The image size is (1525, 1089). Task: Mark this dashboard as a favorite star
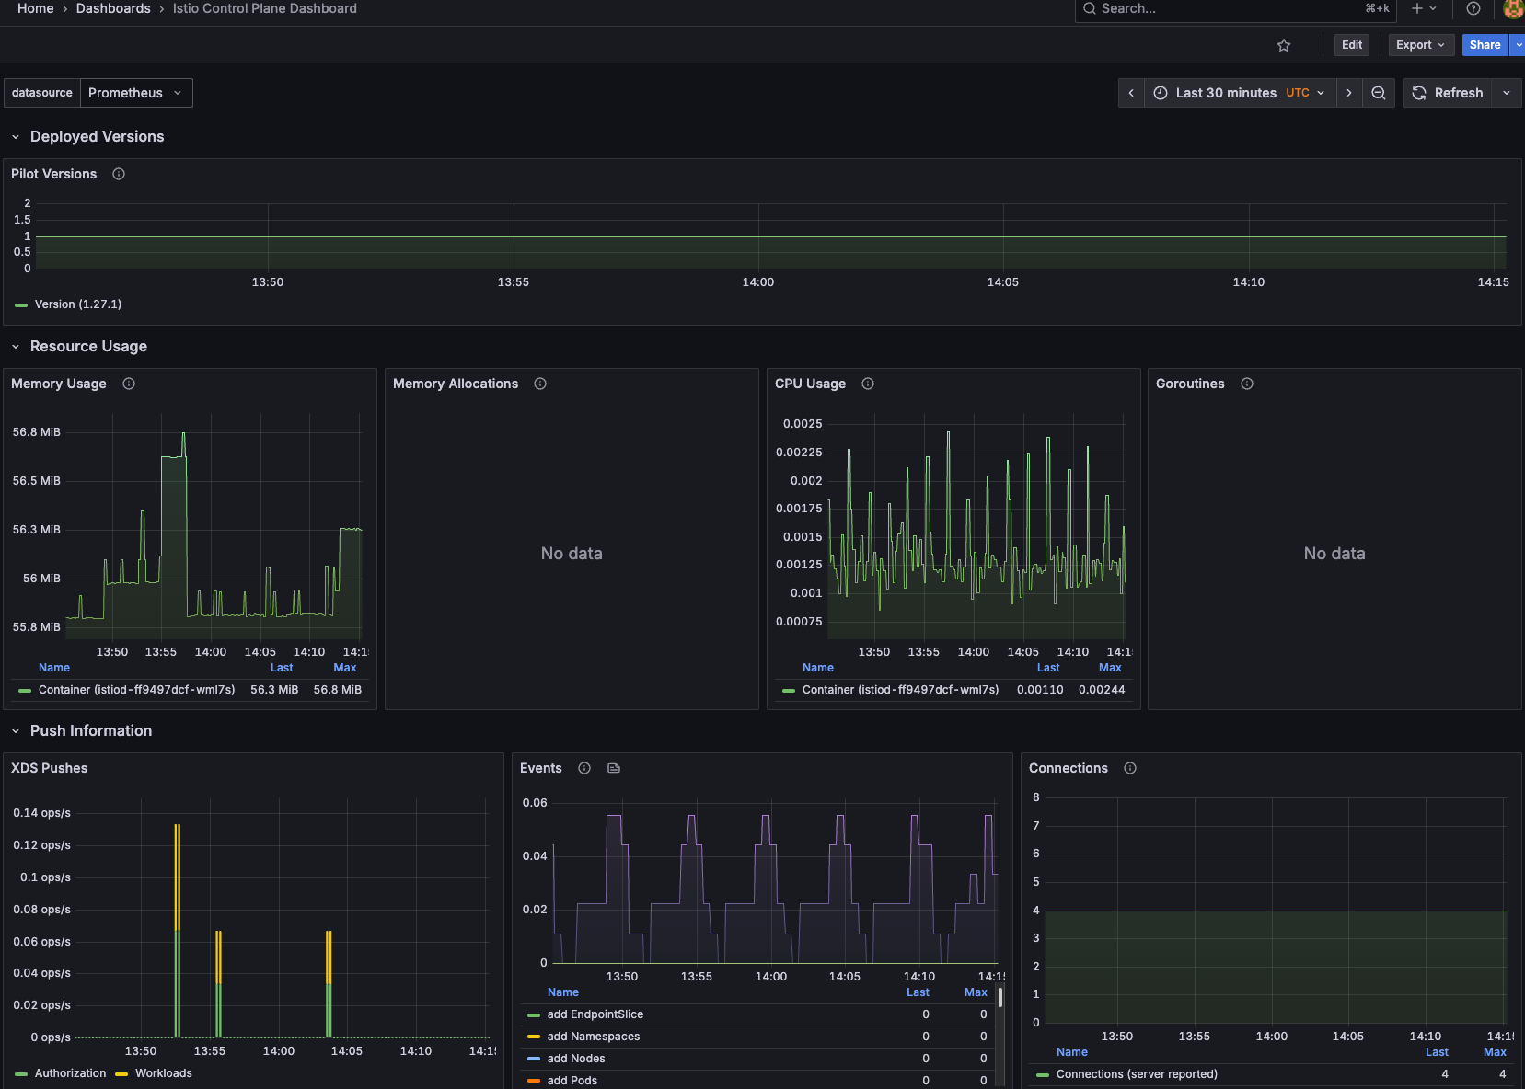tap(1284, 44)
